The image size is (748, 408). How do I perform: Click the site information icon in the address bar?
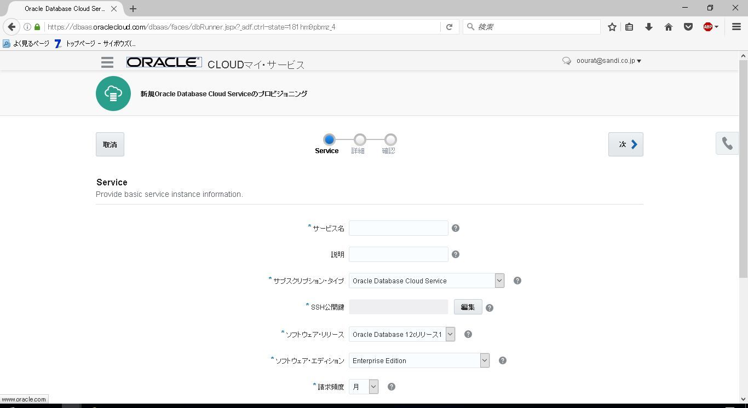27,27
